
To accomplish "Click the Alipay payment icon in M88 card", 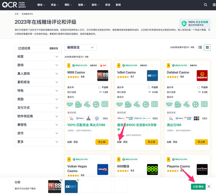I will click(80, 118).
